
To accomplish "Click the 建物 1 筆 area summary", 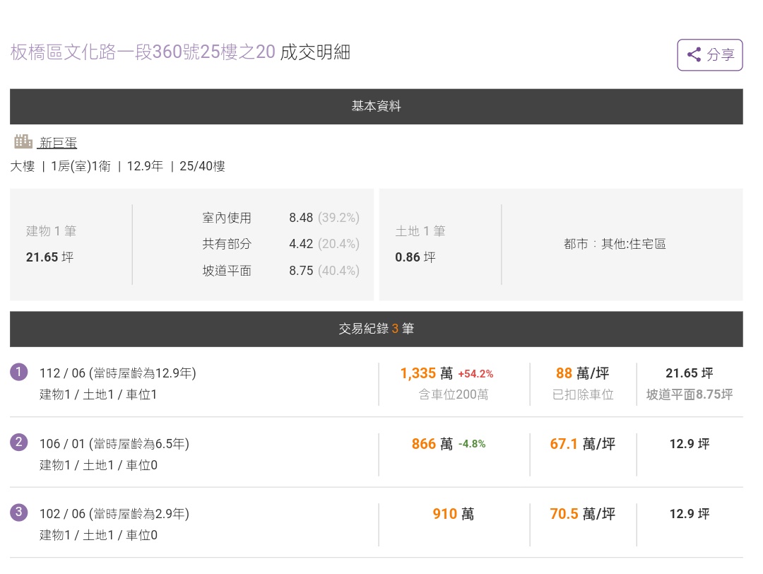I will [x=51, y=244].
